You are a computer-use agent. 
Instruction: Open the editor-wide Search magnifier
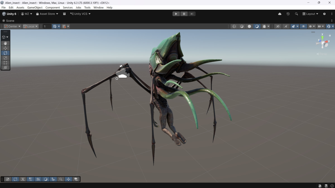tap(296, 14)
